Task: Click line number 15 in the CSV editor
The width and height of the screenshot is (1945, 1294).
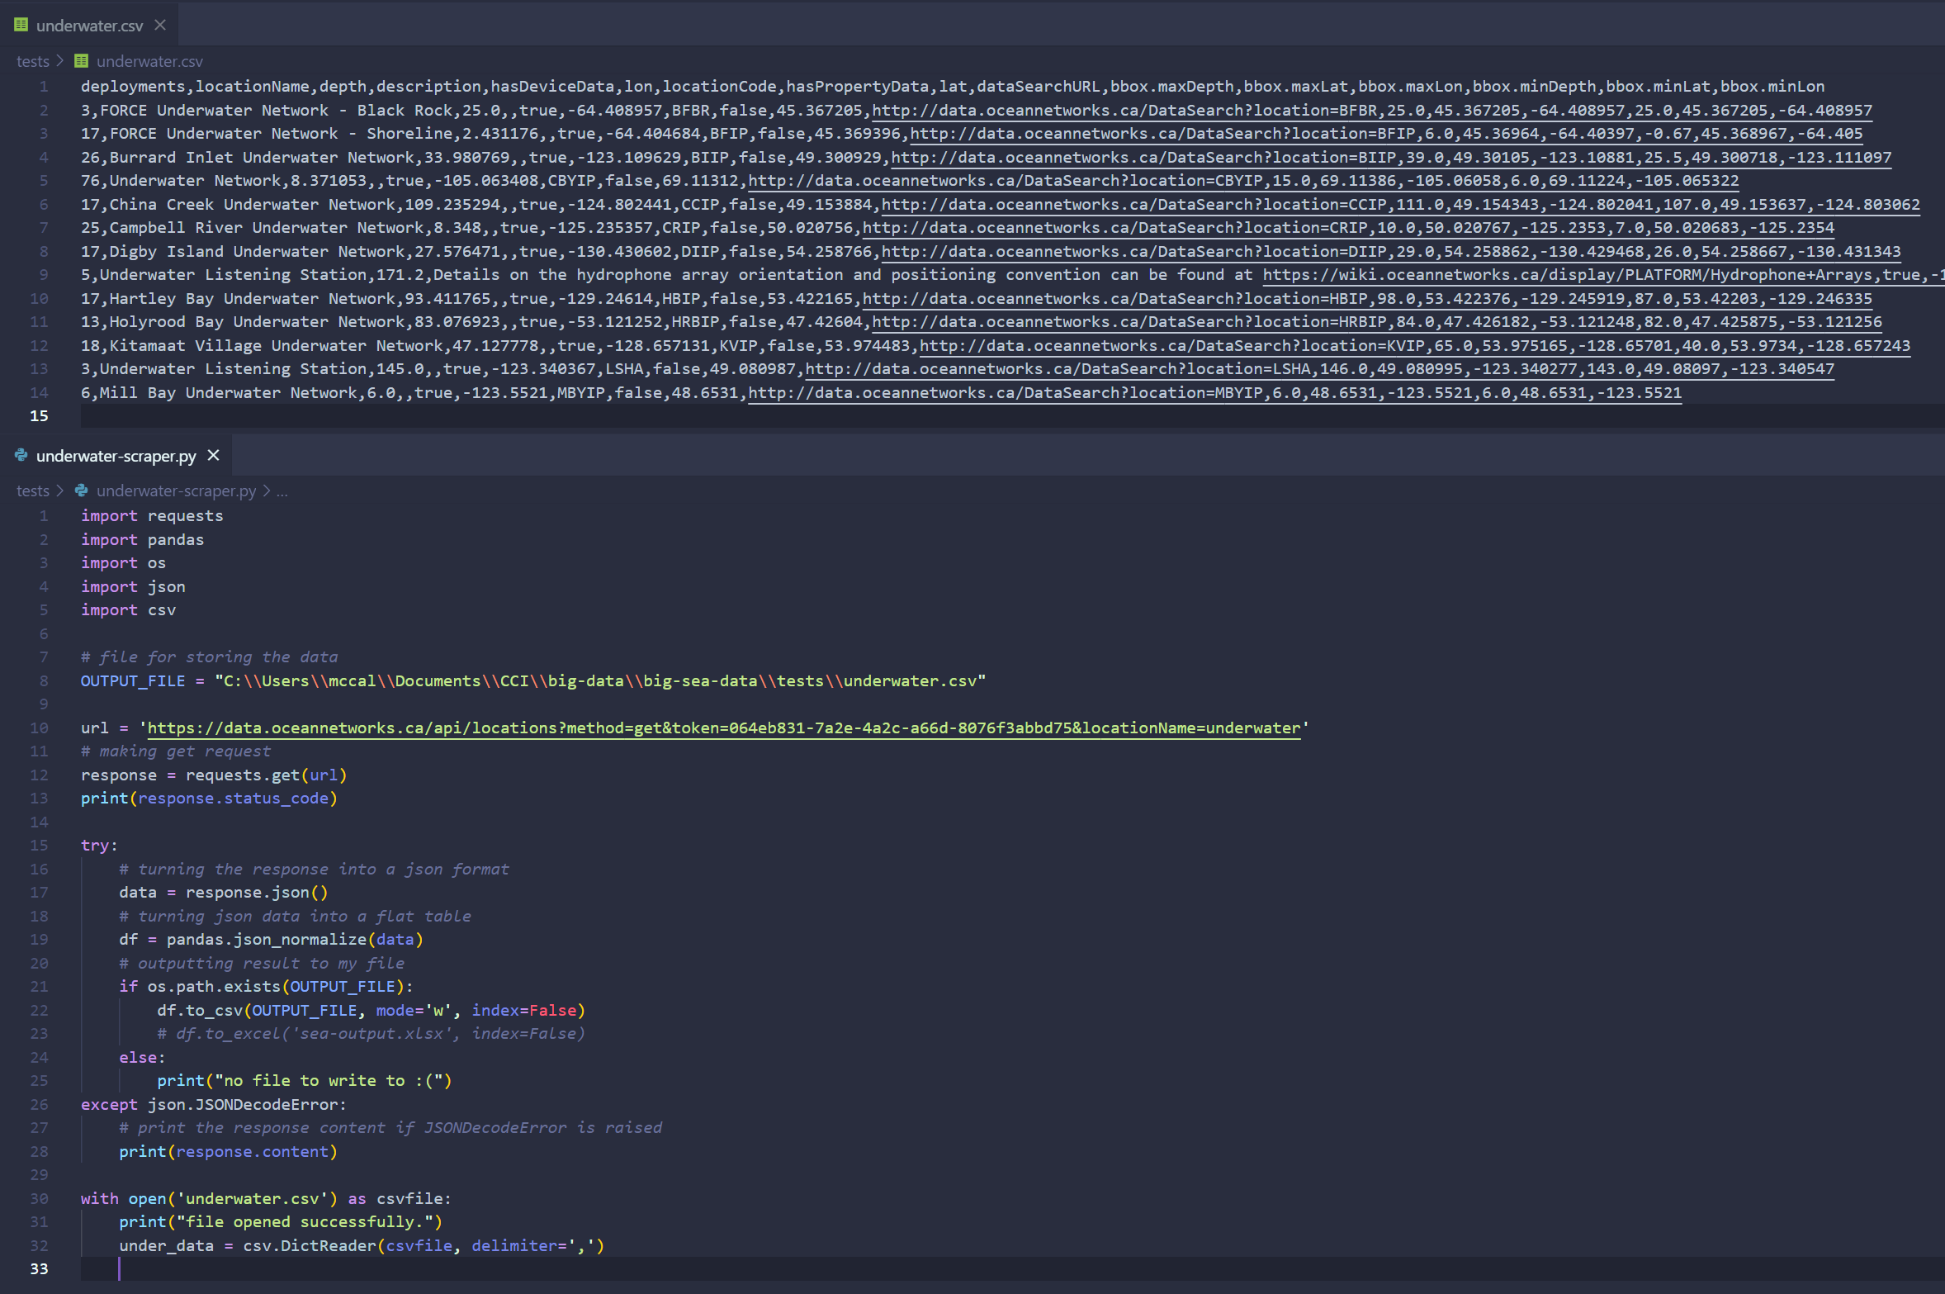Action: coord(39,416)
